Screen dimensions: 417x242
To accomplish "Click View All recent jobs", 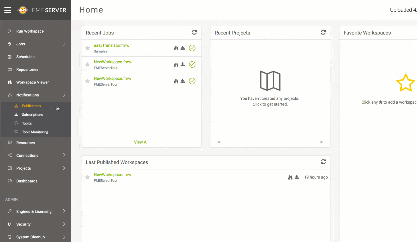I will pos(141,142).
